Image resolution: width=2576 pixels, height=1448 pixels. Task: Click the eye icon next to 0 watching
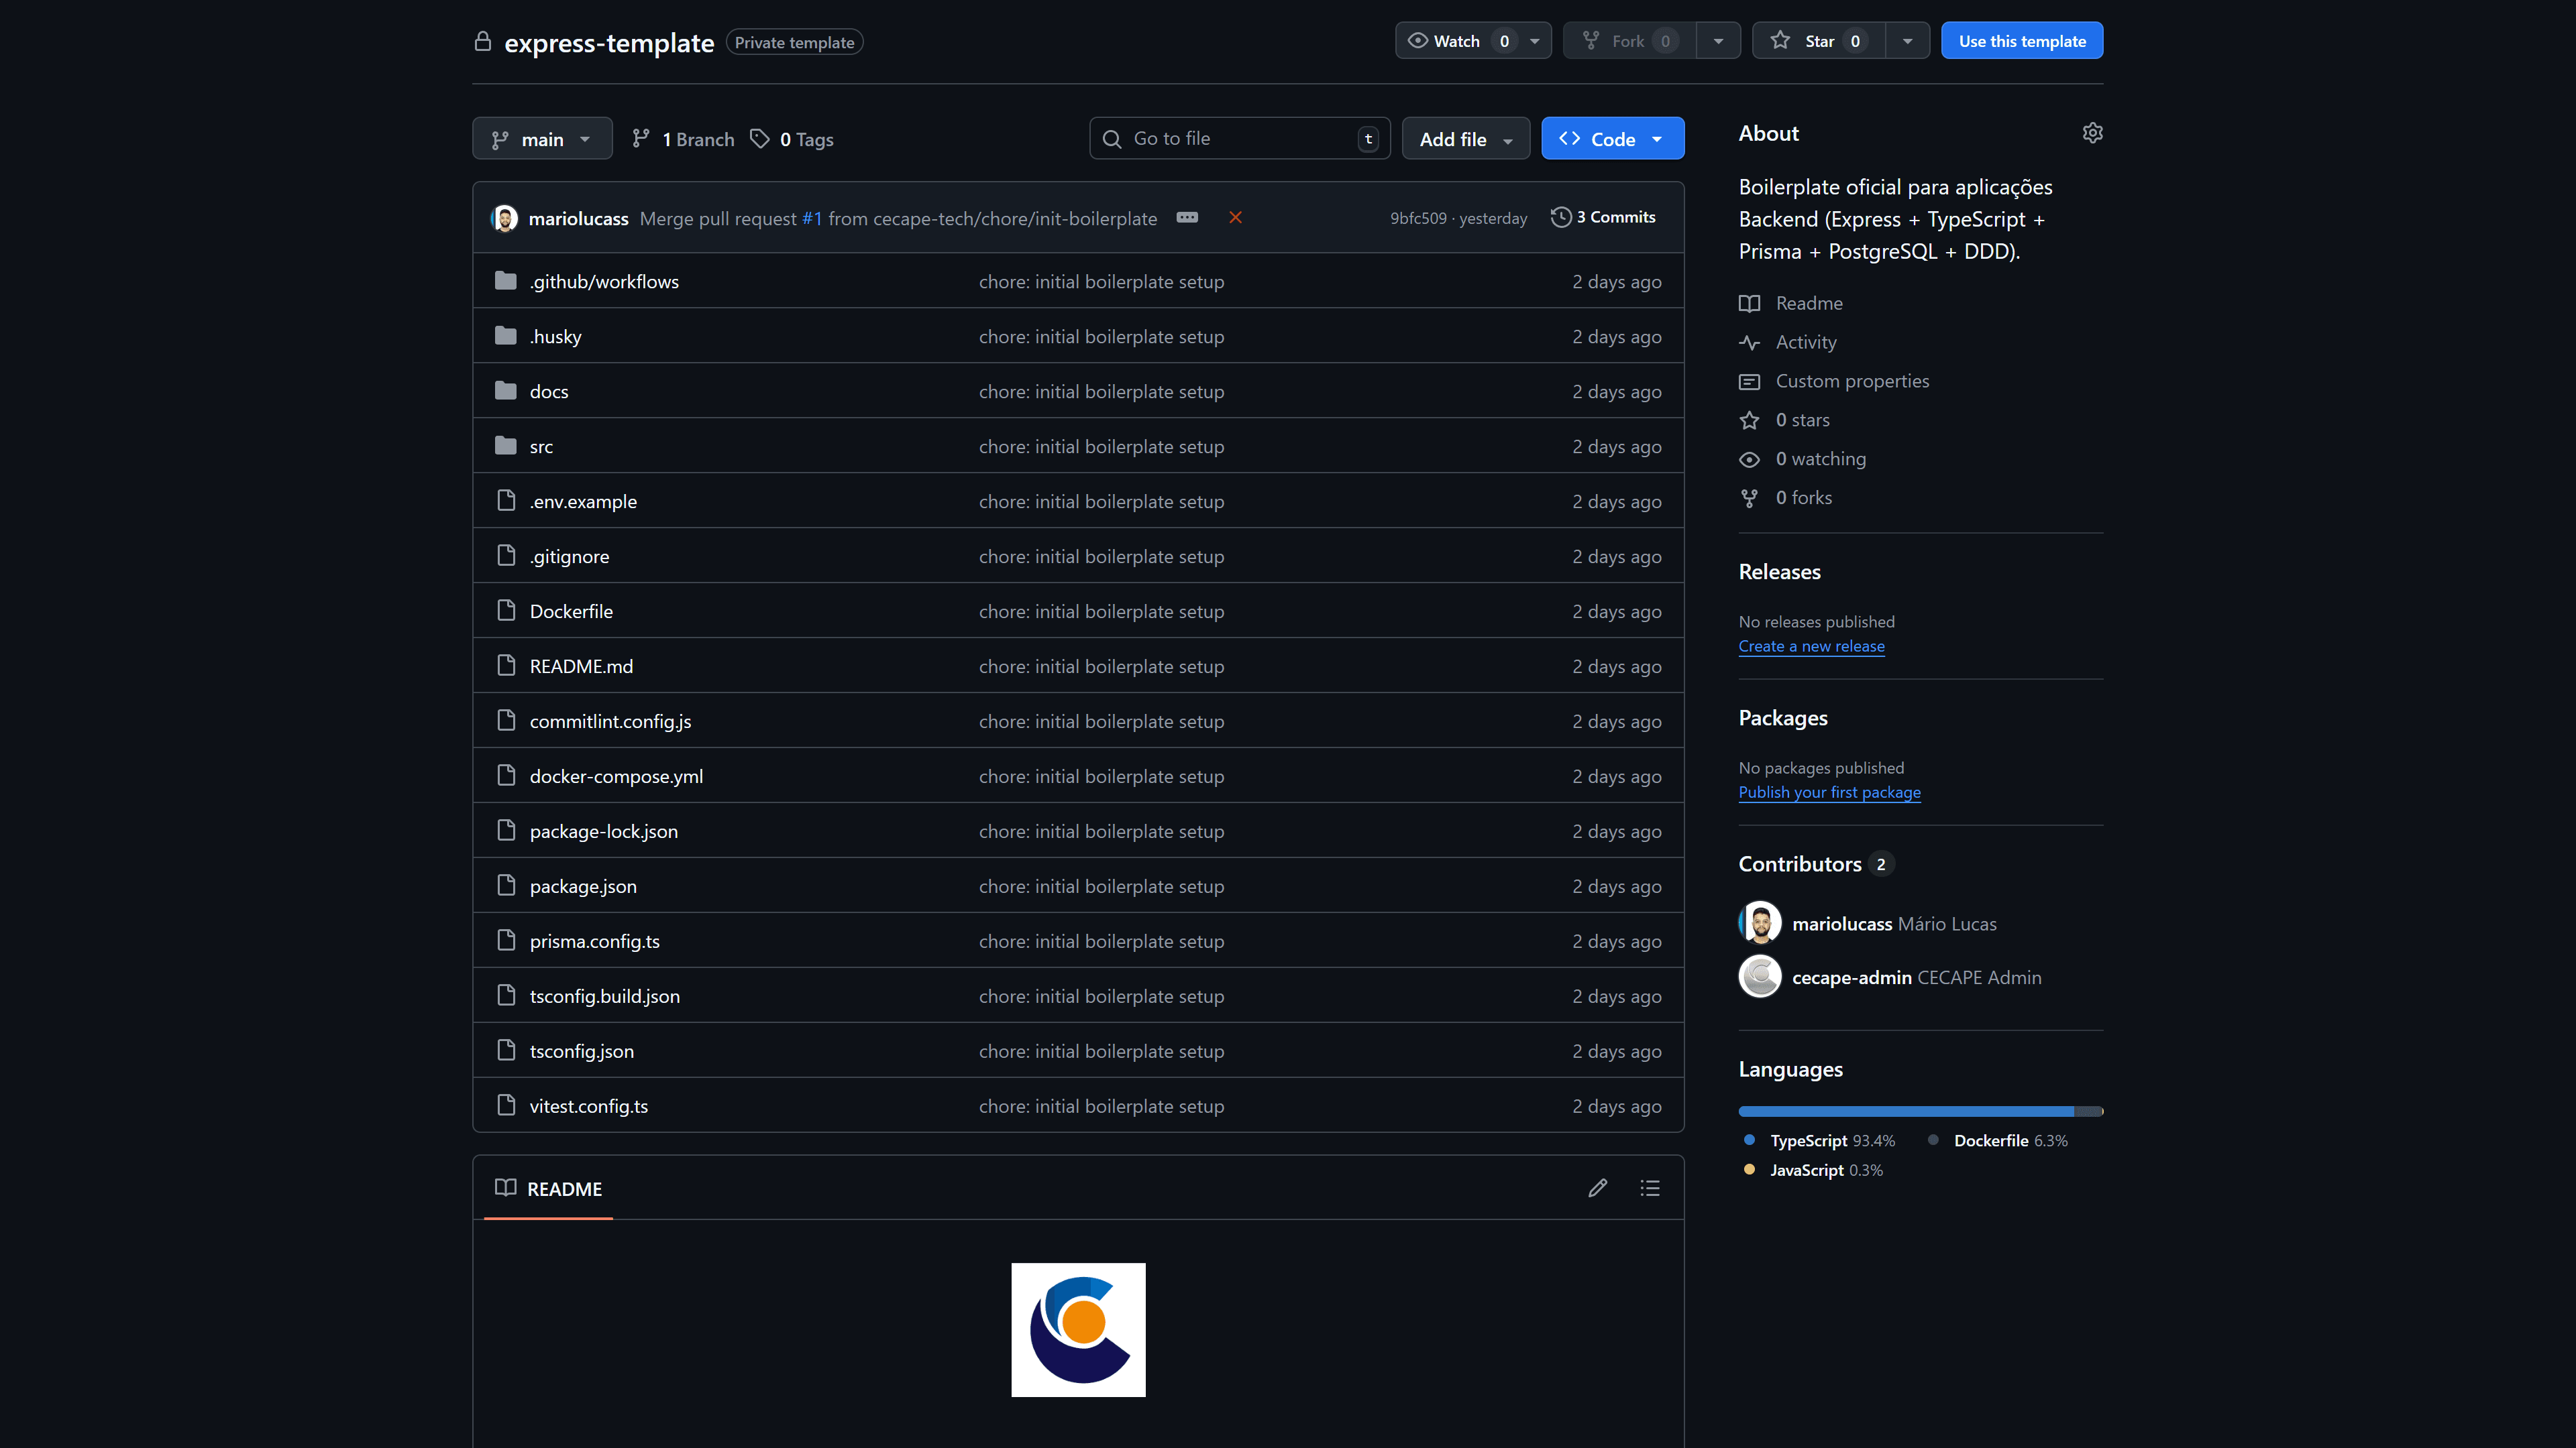tap(1750, 459)
